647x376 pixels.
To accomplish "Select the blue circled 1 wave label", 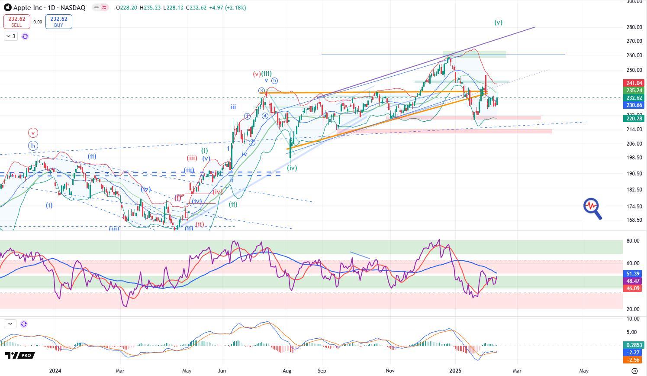I will tap(247, 116).
